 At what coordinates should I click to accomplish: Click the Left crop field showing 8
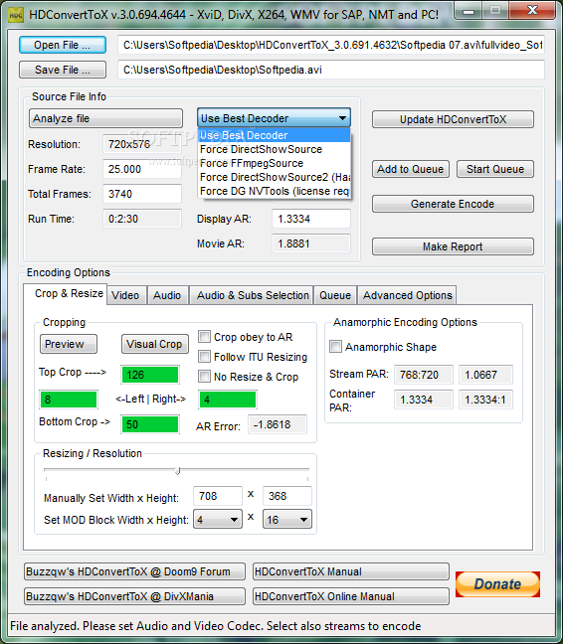[69, 400]
